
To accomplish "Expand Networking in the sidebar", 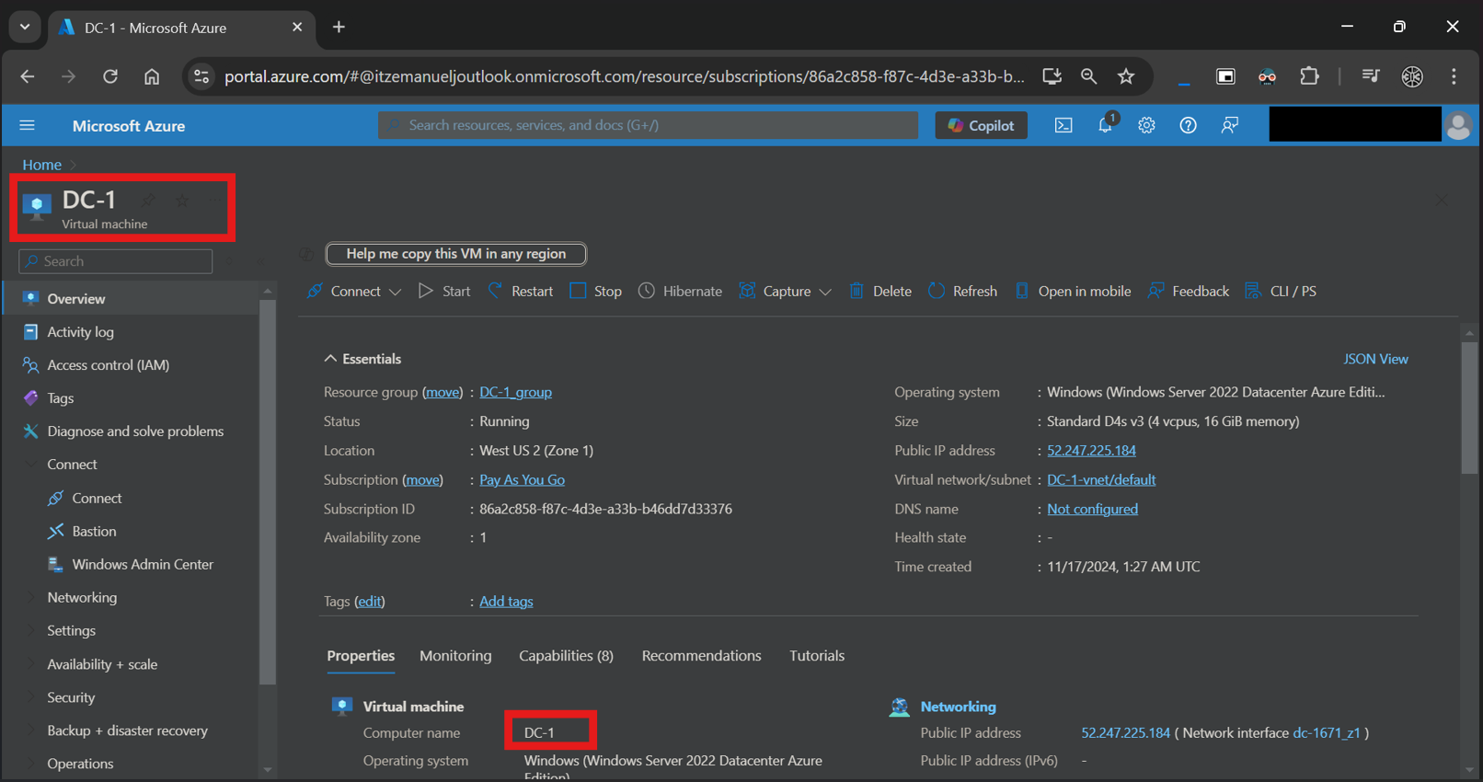I will click(x=31, y=598).
